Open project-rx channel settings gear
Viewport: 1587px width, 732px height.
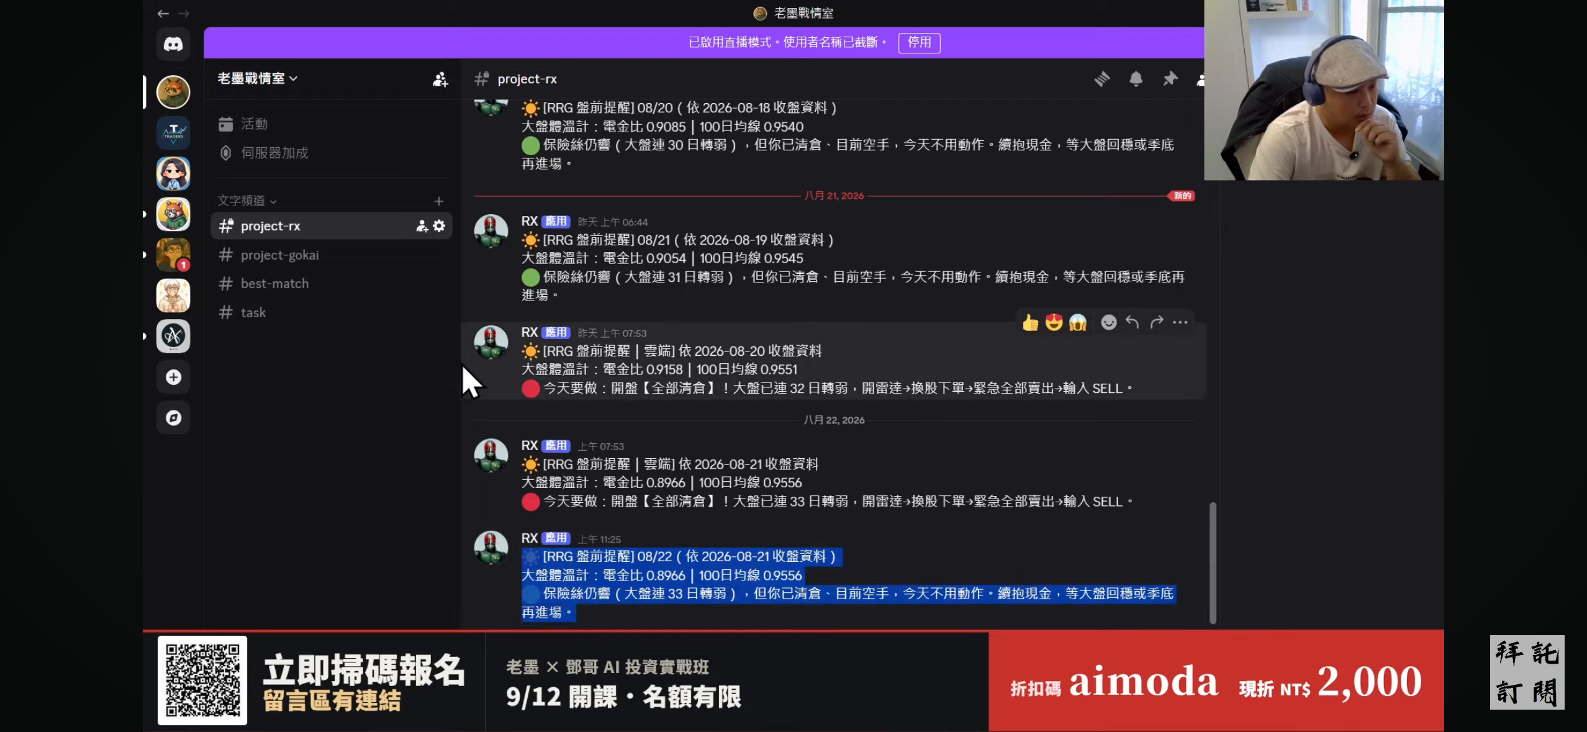[439, 226]
